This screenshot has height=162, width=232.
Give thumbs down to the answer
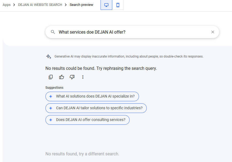(72, 77)
